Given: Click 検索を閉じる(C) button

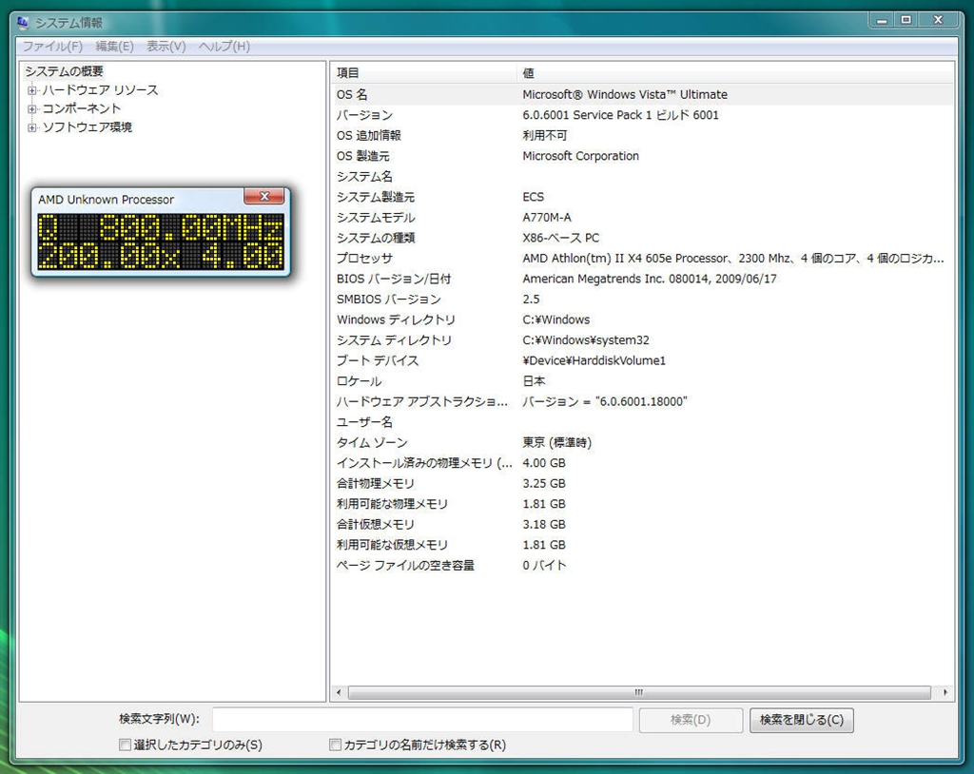Looking at the screenshot, I should click(801, 720).
